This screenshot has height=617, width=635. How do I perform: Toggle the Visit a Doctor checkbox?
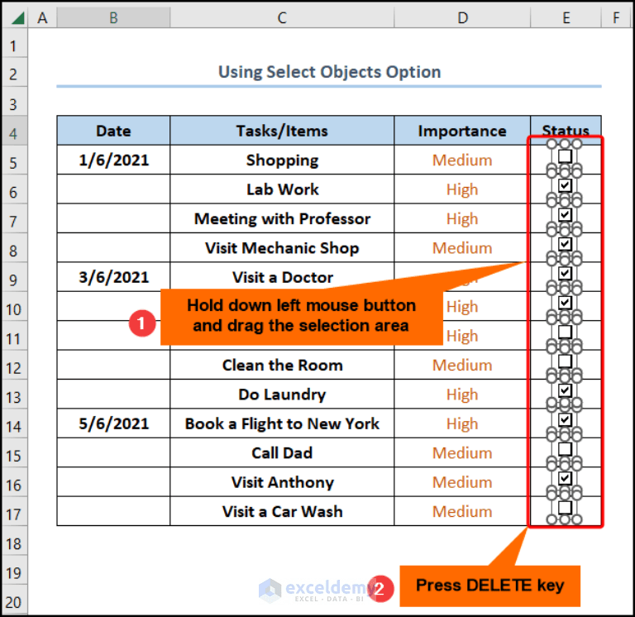565,273
